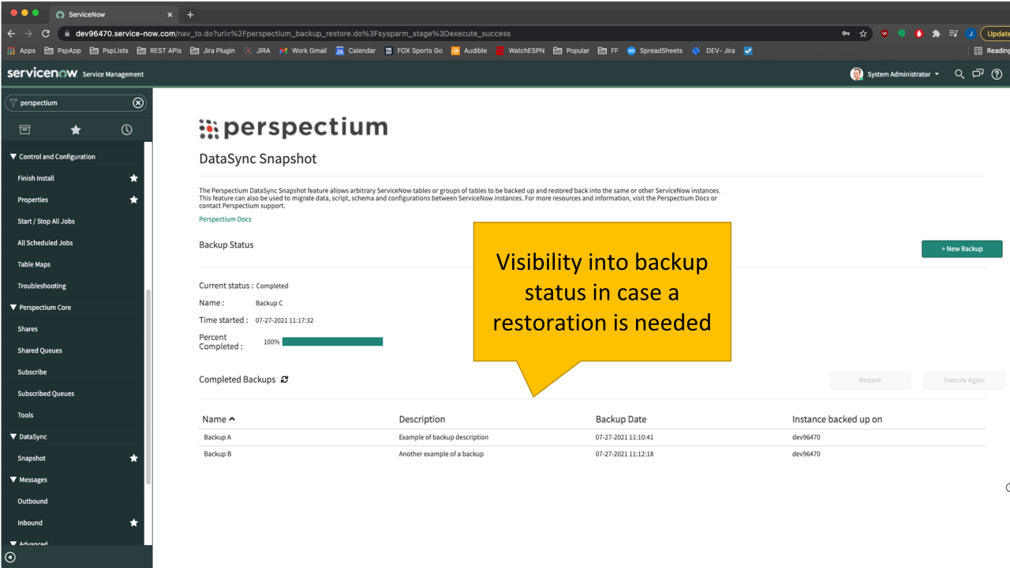Click the browser back arrow
The width and height of the screenshot is (1010, 568).
(x=11, y=34)
